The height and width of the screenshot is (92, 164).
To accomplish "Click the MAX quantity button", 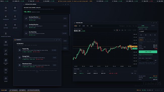I will (x=155, y=35).
